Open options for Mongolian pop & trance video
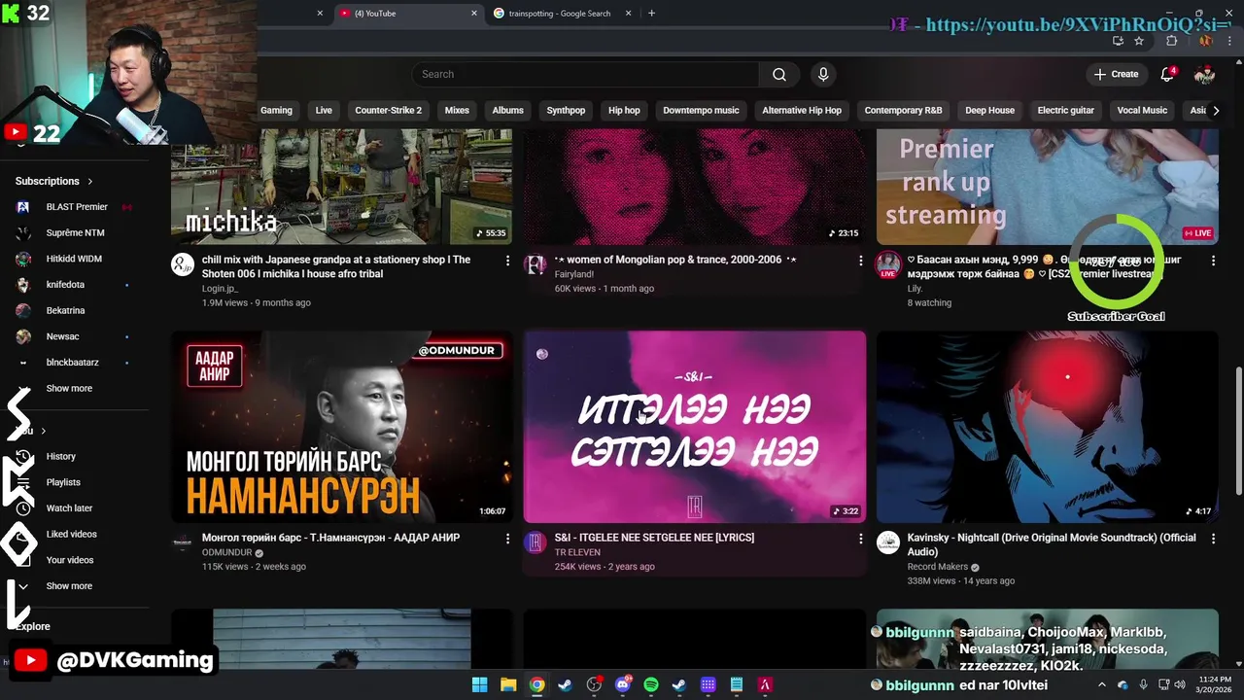The height and width of the screenshot is (700, 1244). [860, 261]
